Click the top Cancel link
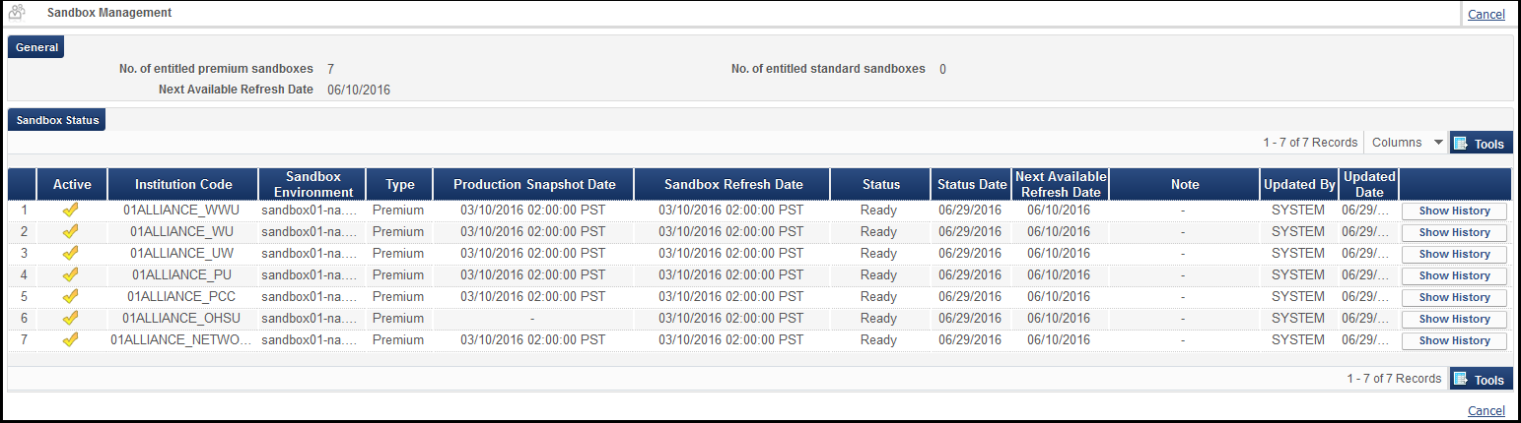The image size is (1521, 423). 1486,15
